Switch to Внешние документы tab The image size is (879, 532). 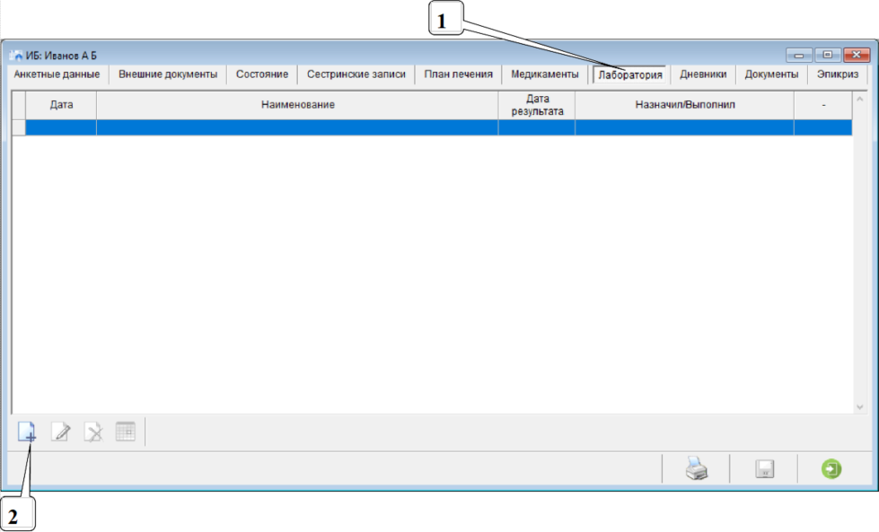[168, 74]
